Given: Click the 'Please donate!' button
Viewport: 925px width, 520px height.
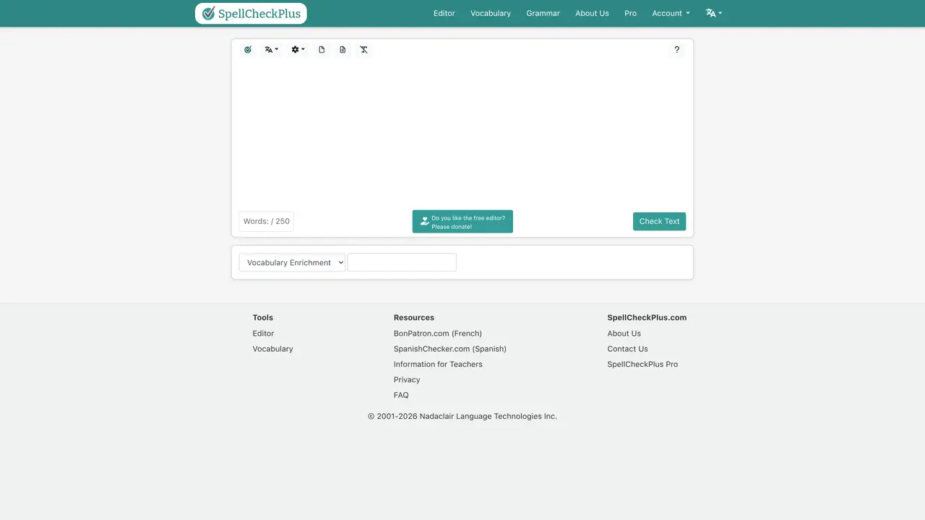Looking at the screenshot, I should click(462, 222).
